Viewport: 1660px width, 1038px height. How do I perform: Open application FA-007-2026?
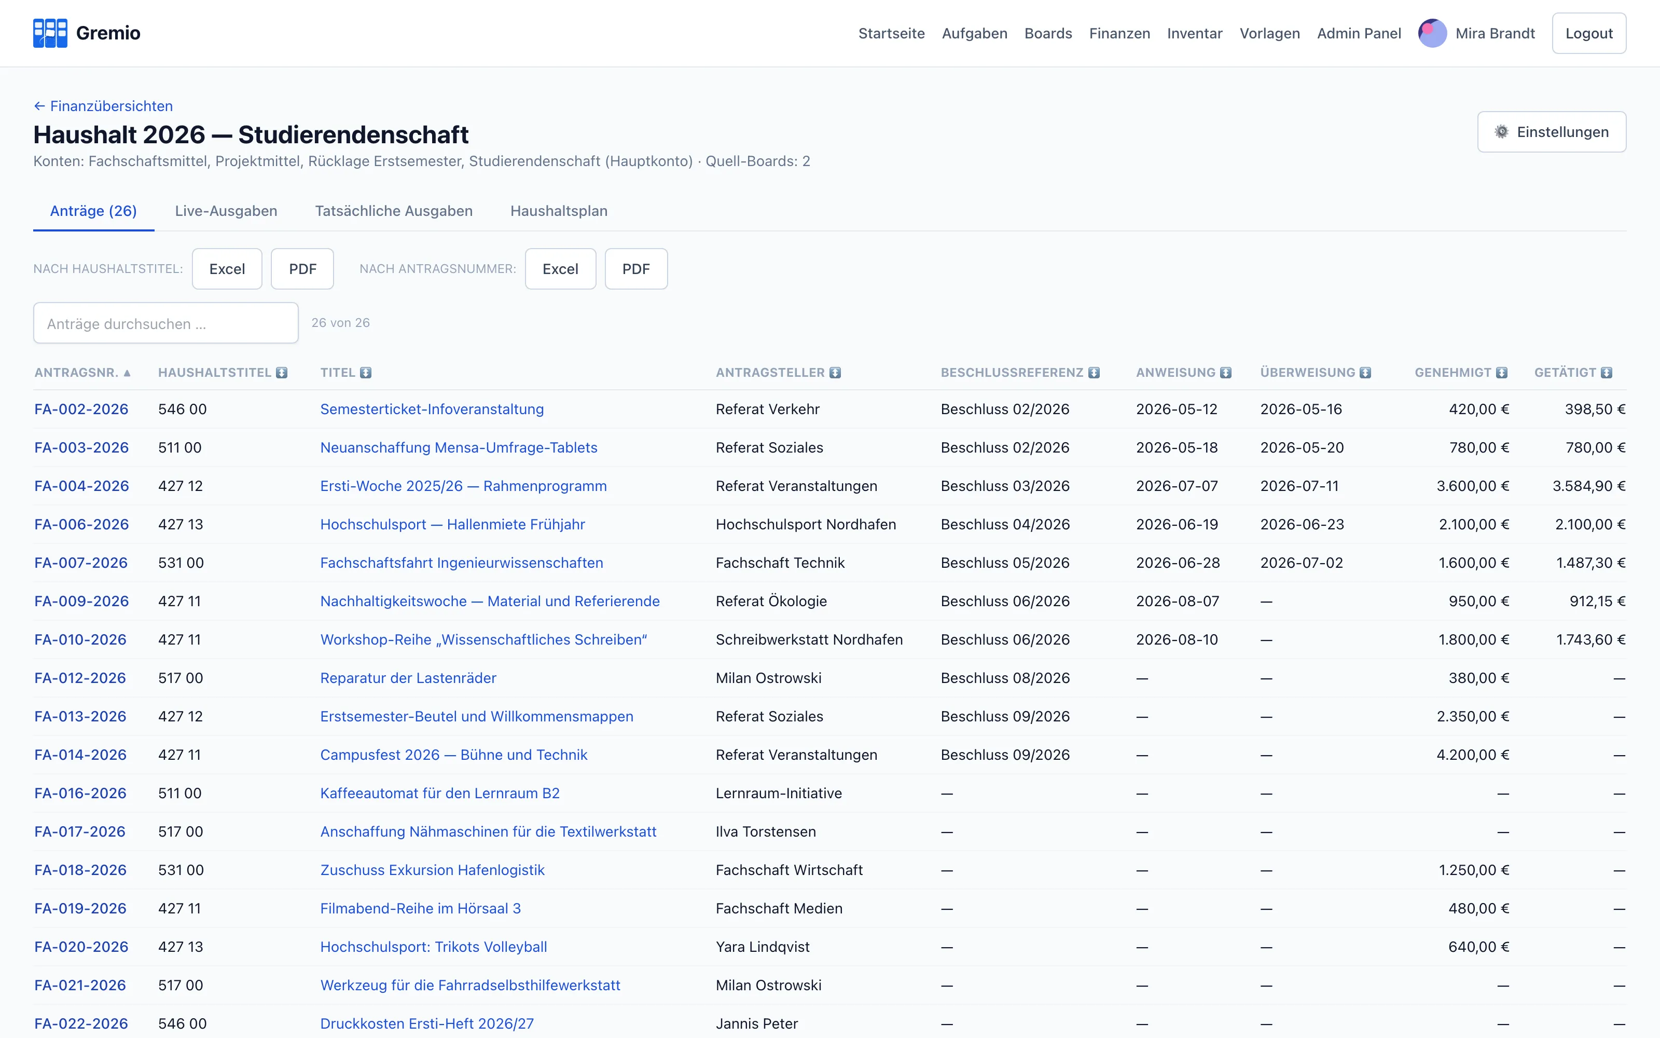coord(81,563)
